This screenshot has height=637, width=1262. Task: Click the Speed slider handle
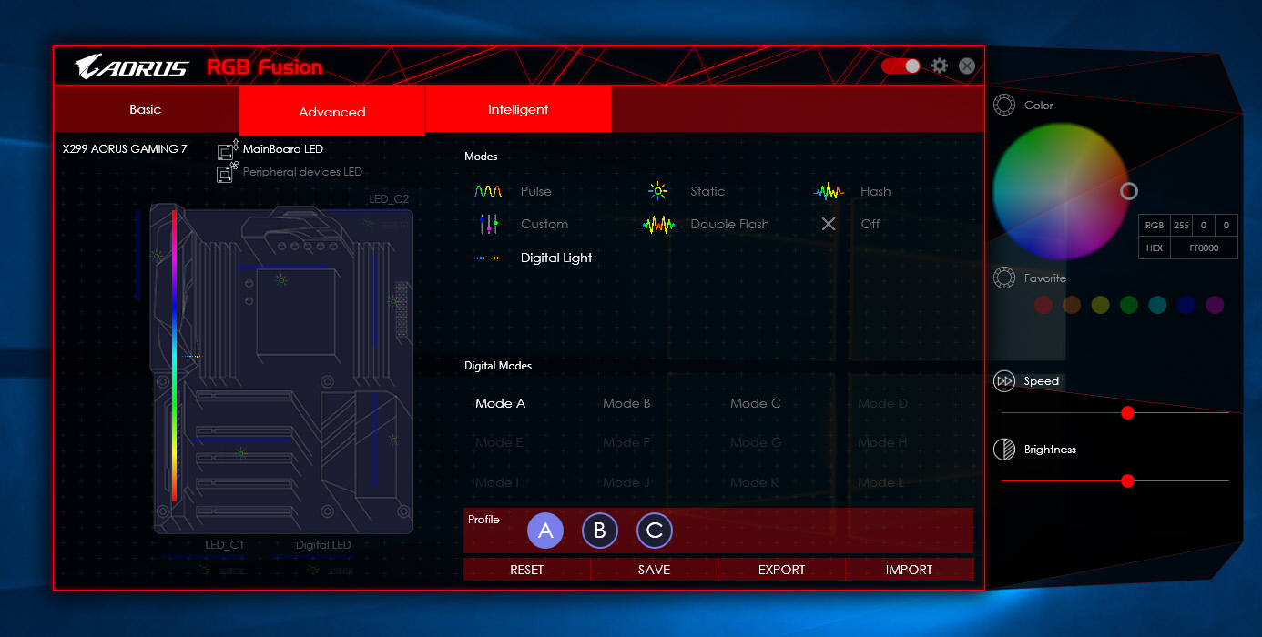[x=1127, y=413]
